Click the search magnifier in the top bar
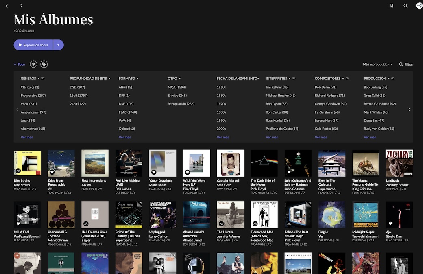 tap(406, 6)
